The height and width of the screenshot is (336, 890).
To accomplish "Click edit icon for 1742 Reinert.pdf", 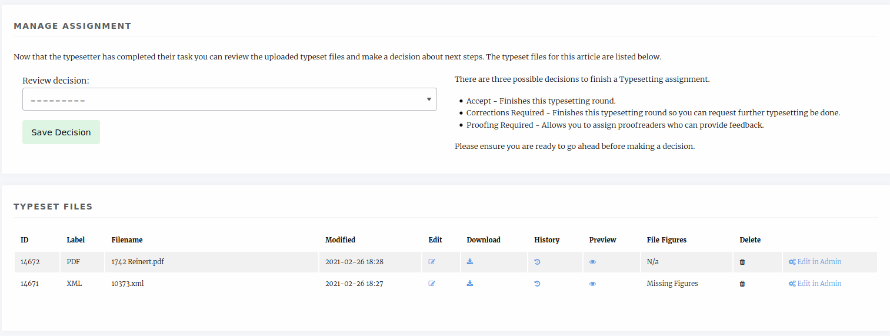I will (x=432, y=262).
